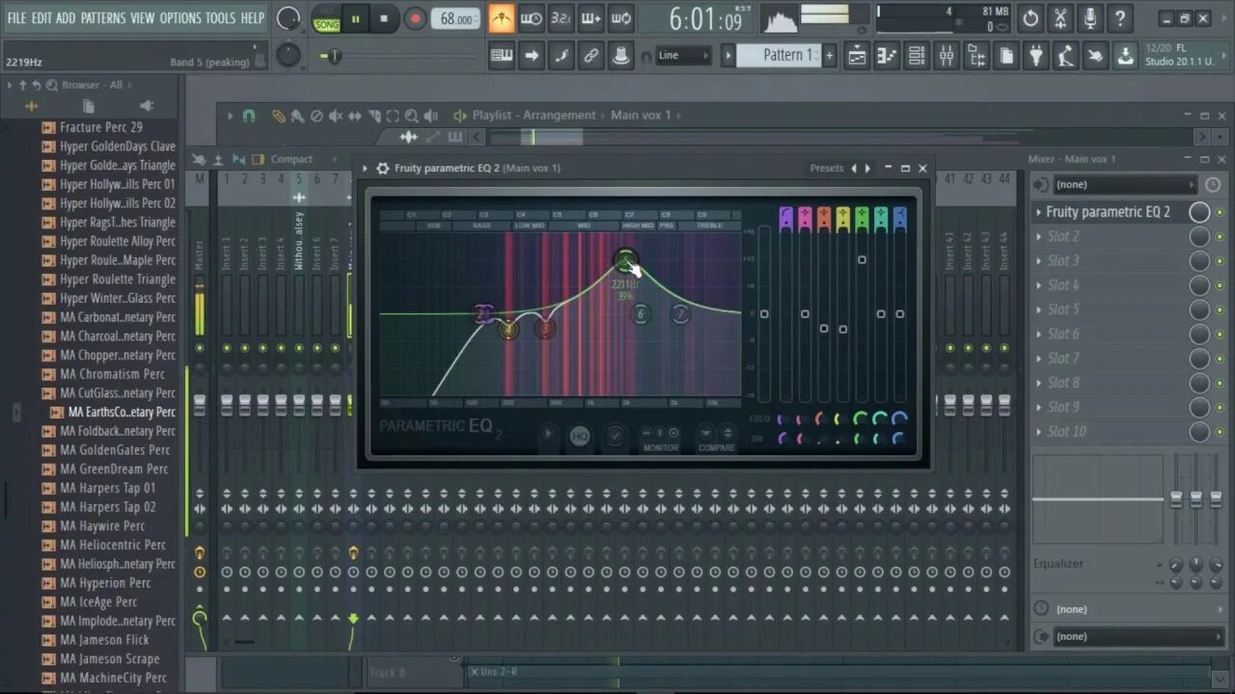Click the recording microphone icon in toolbar

point(1089,17)
